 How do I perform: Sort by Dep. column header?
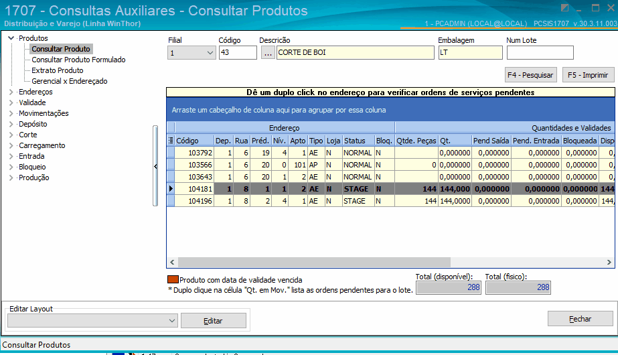click(x=224, y=141)
